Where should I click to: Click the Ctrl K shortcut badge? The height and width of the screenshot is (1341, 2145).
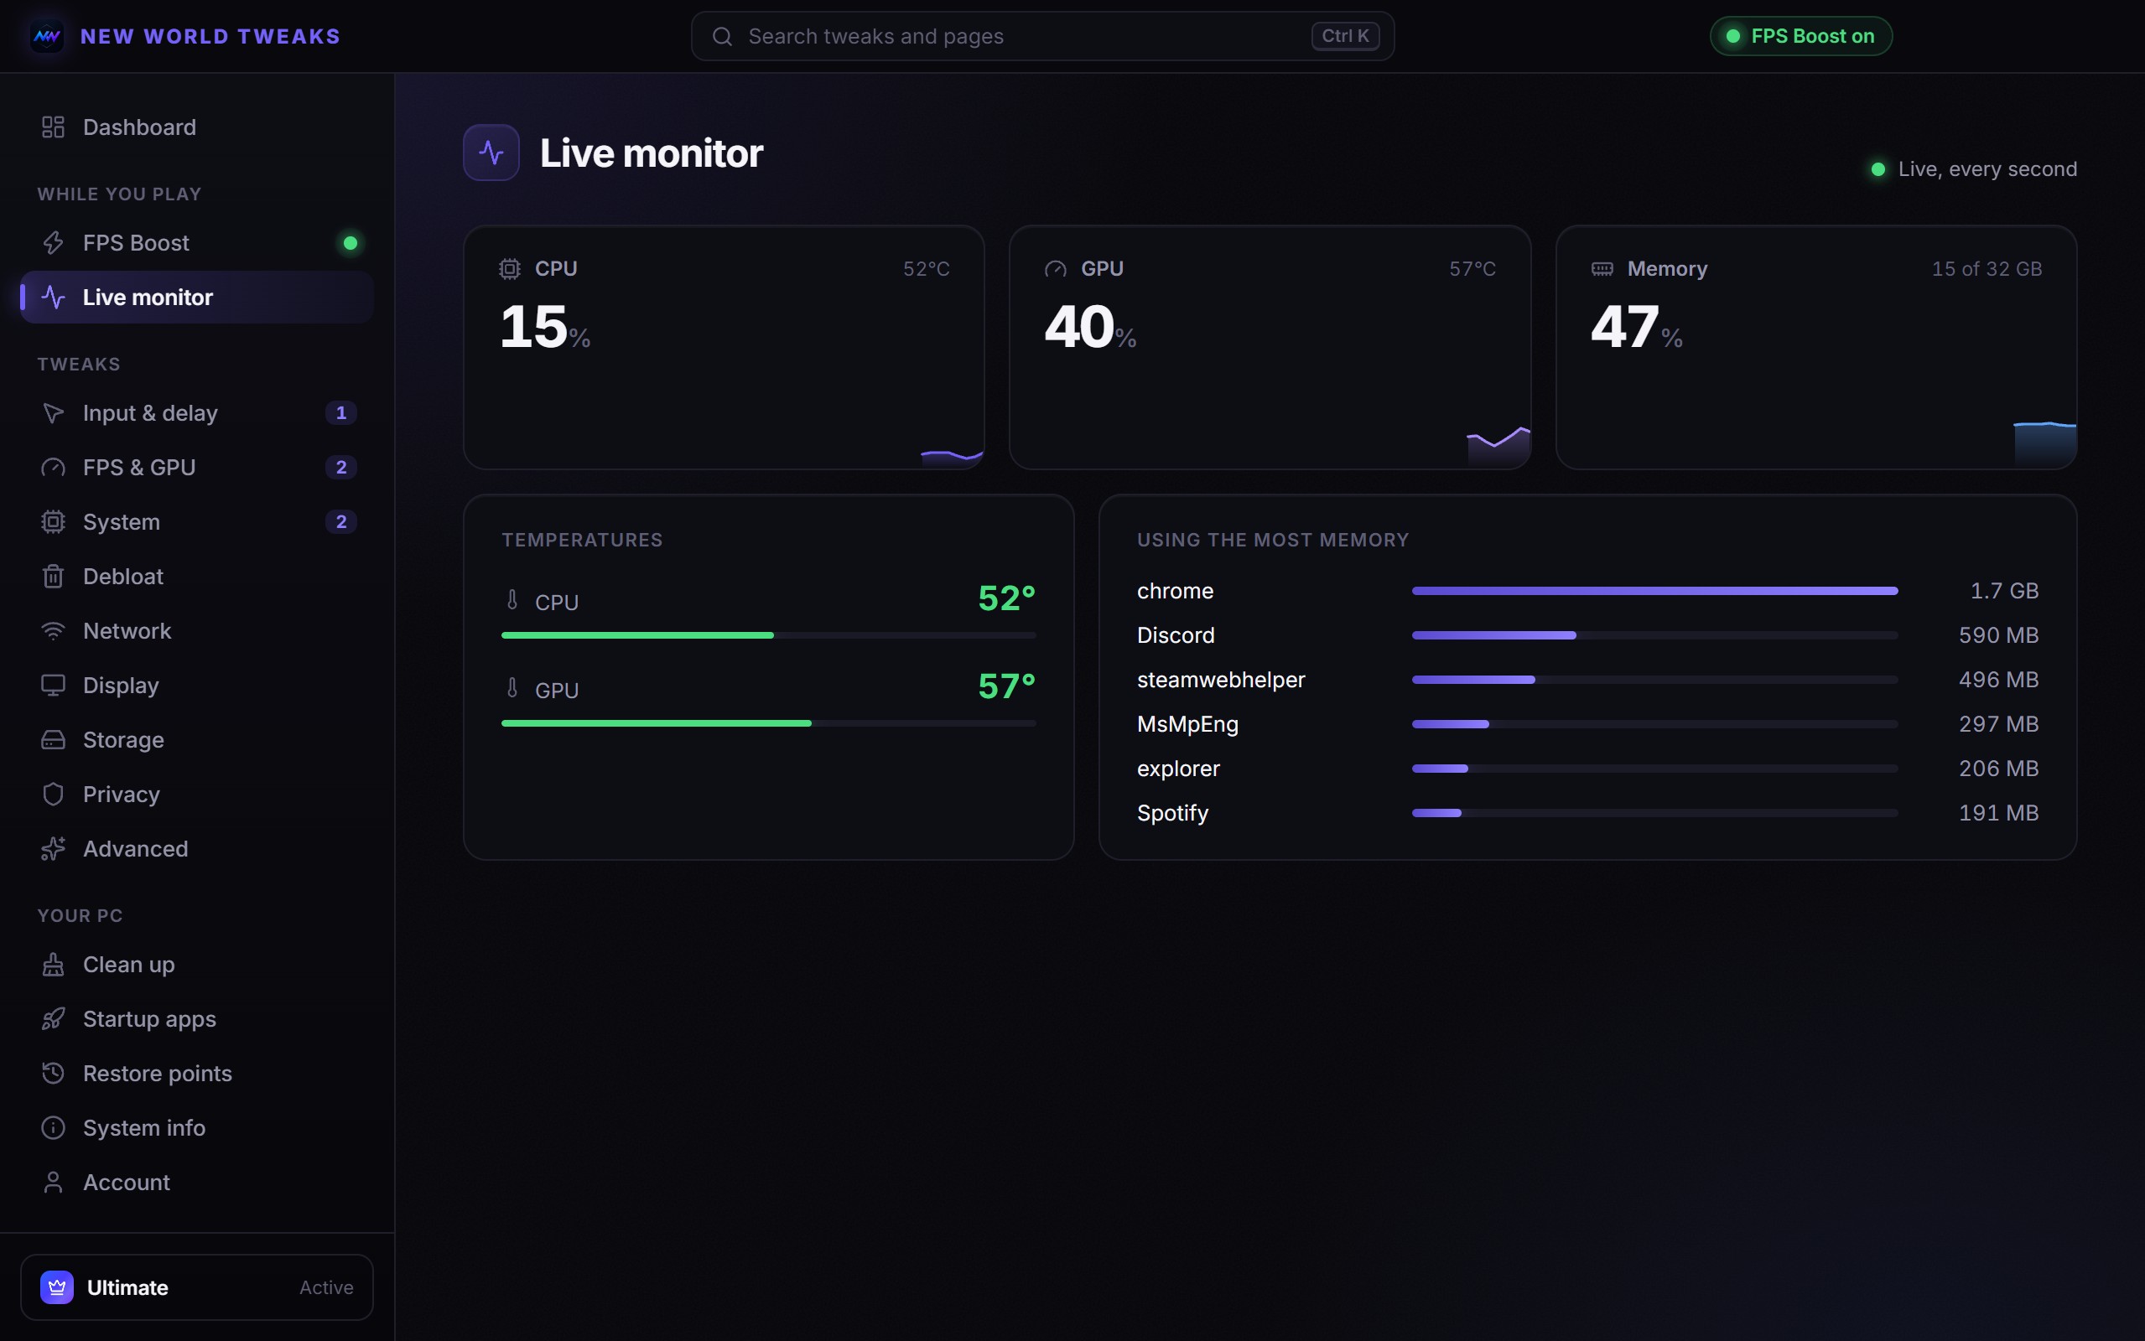coord(1345,36)
